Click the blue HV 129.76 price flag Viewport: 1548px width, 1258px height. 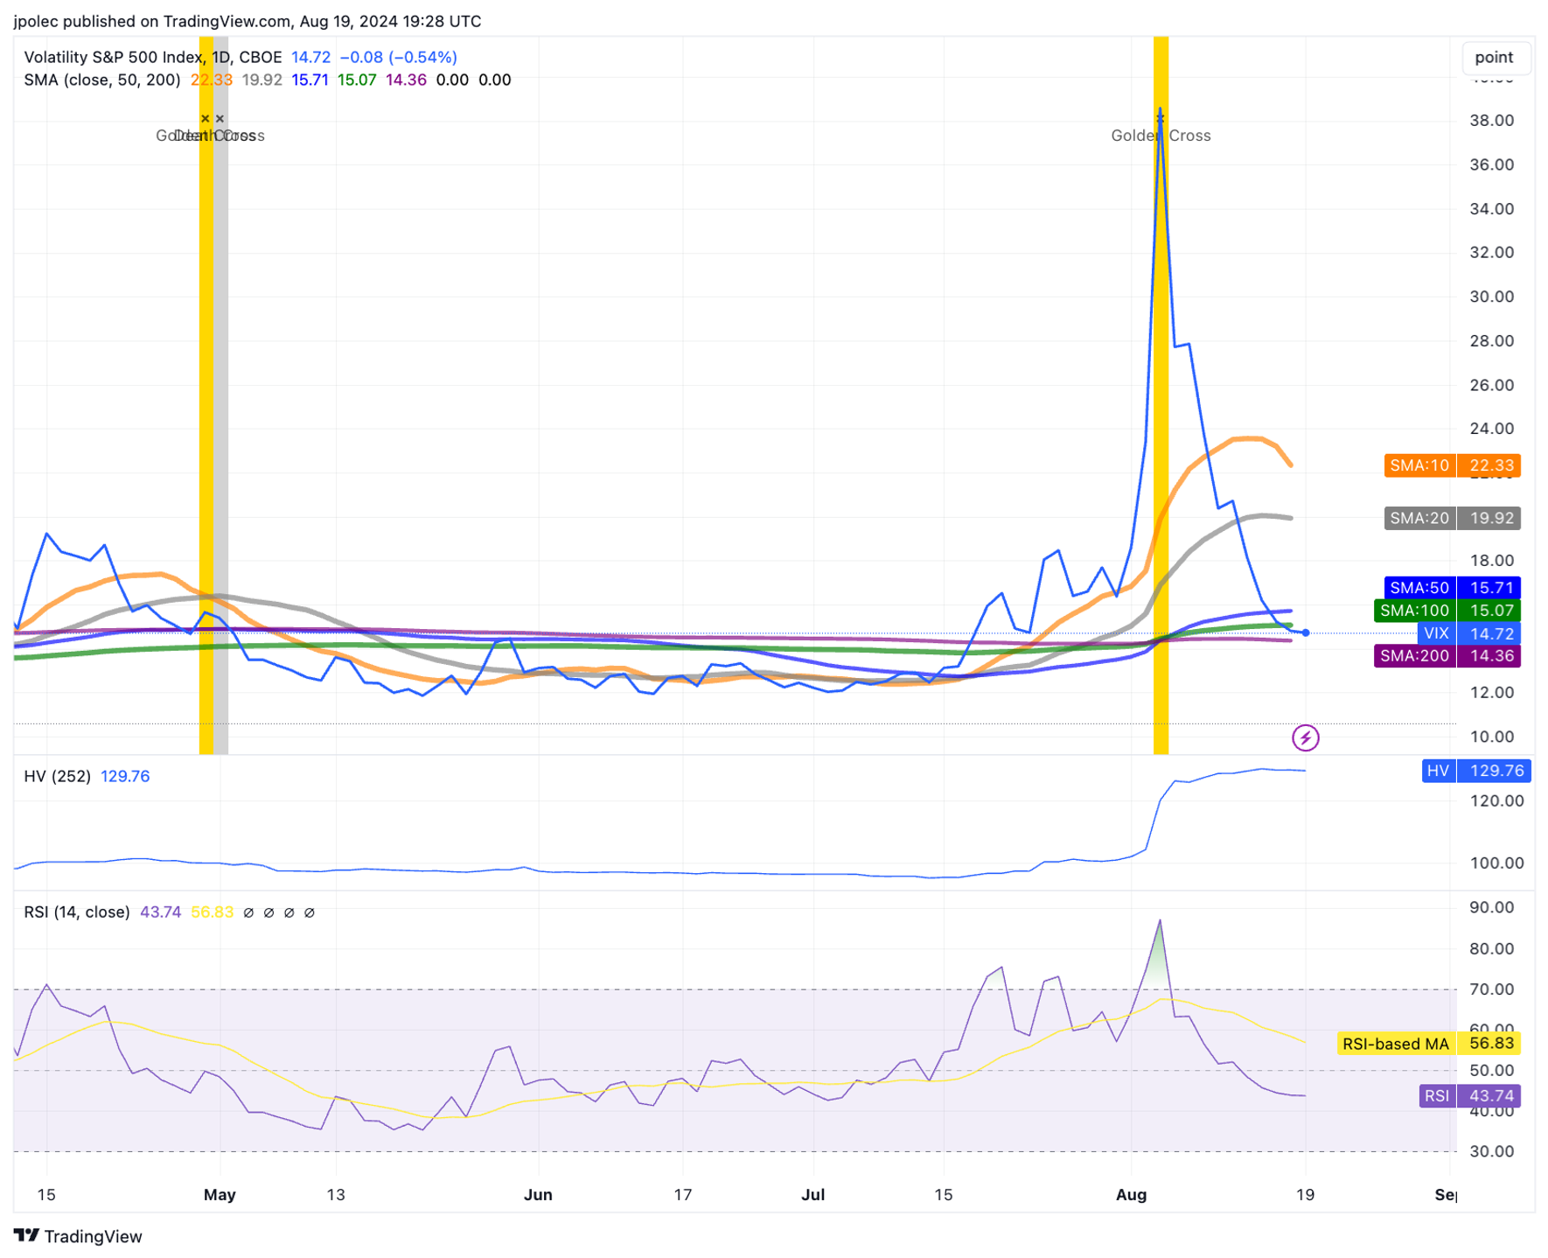coord(1476,771)
